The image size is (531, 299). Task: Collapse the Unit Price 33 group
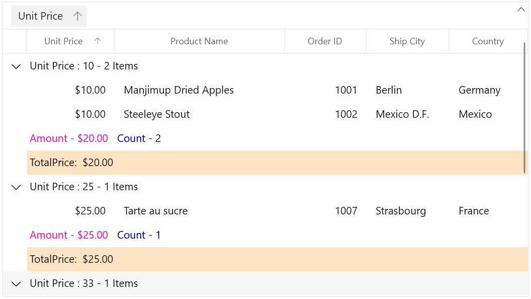pos(16,284)
